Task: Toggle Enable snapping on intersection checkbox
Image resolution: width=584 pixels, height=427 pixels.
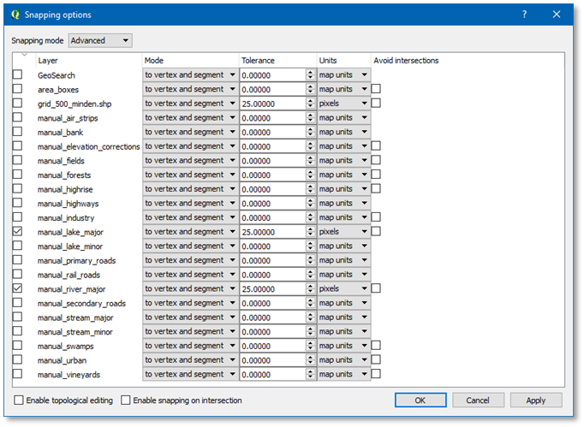Action: tap(126, 400)
